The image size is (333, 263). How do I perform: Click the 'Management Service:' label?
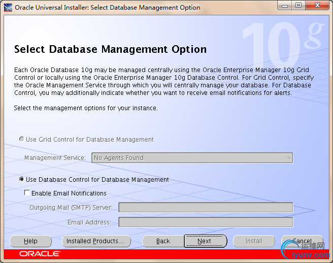pos(55,158)
